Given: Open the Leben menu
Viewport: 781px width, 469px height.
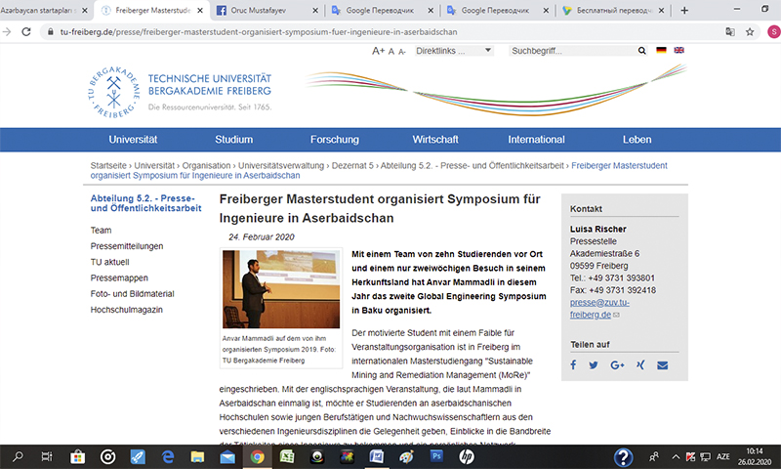Looking at the screenshot, I should [x=637, y=140].
